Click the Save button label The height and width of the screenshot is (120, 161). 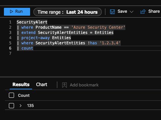(122, 11)
